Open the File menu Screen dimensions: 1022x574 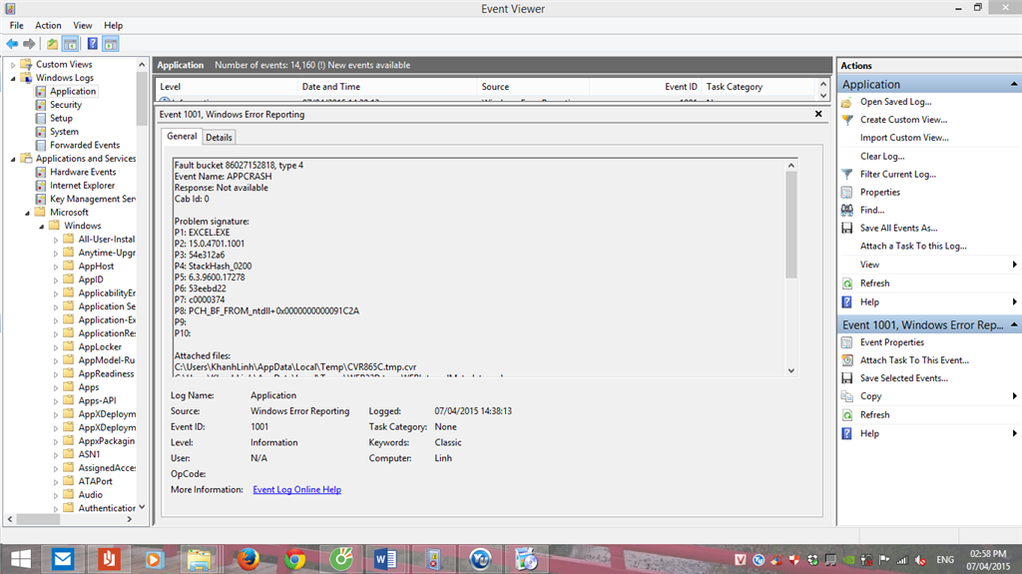pos(16,25)
